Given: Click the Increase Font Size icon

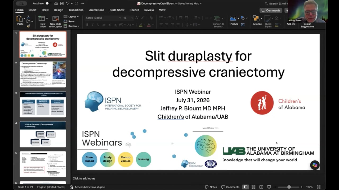Looking at the screenshot, I should [137, 18].
